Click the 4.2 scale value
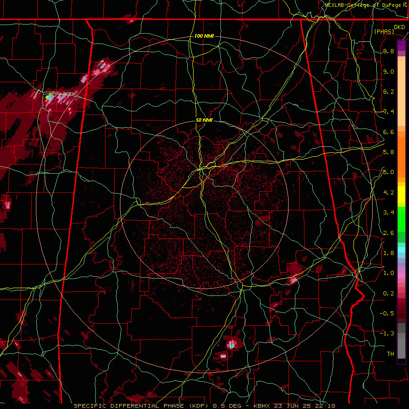409x409 pixels. [x=389, y=193]
